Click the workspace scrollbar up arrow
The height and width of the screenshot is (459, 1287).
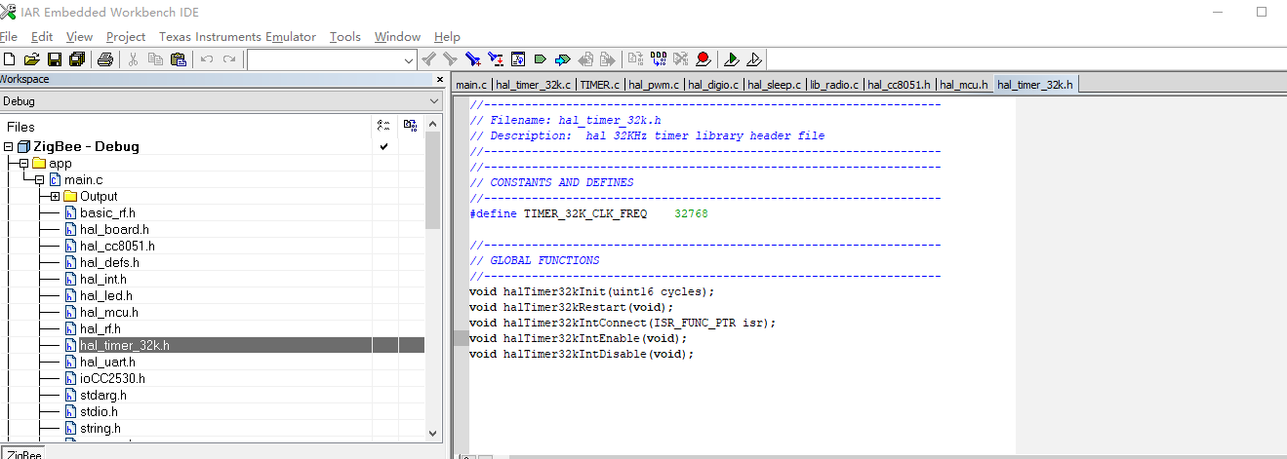tap(433, 126)
